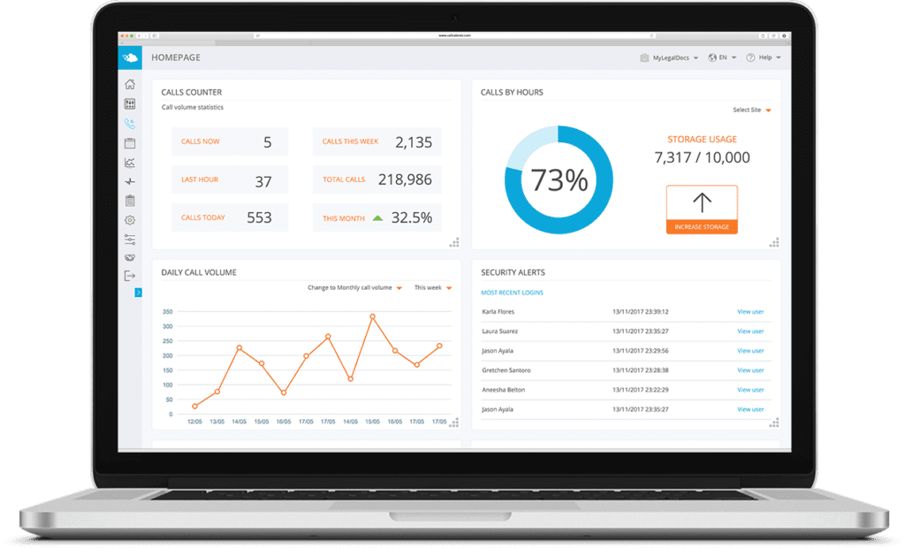This screenshot has width=905, height=548.
Task: Click 'View user' for Gretchen Santoro
Action: tap(750, 370)
